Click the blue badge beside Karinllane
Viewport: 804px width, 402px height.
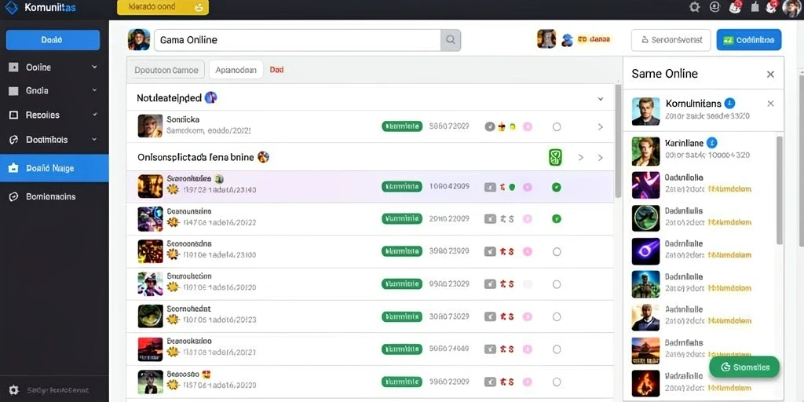click(711, 143)
